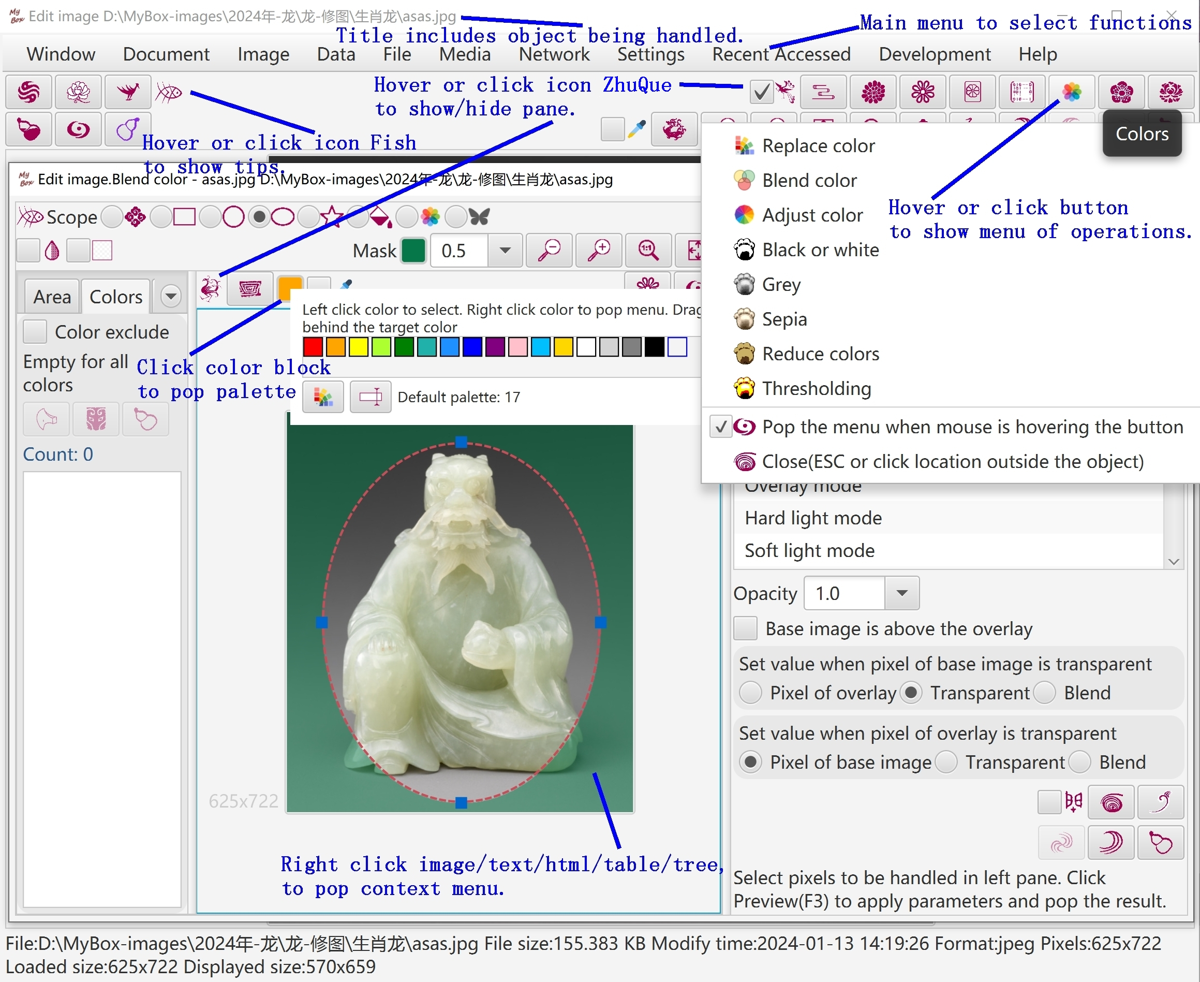
Task: Click the ZhuQue bird icon above image
Action: pyautogui.click(x=211, y=288)
